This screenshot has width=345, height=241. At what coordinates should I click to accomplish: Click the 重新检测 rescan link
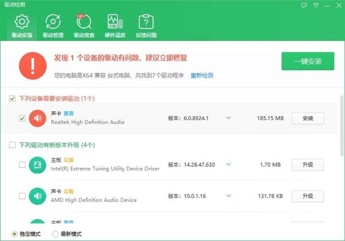[202, 75]
